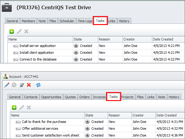Select the Install client application task
Image resolution: width=185 pixels, height=139 pixels.
pyautogui.click(x=37, y=53)
